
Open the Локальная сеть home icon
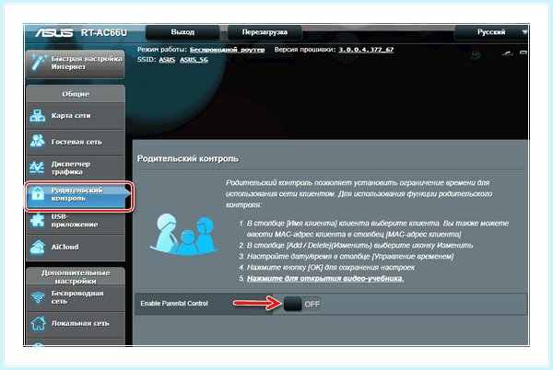[38, 323]
